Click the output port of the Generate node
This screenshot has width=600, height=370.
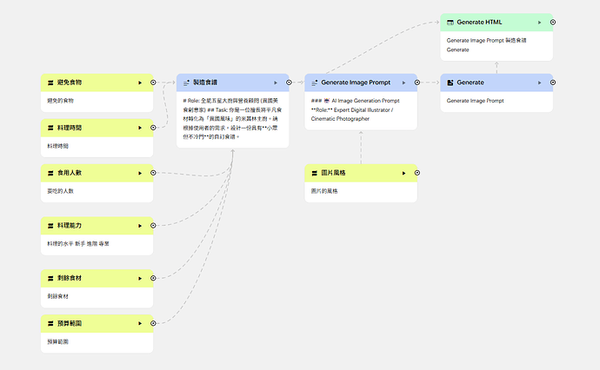click(x=554, y=83)
